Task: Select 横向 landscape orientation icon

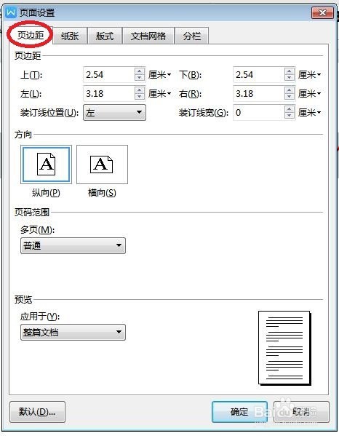Action: point(102,165)
